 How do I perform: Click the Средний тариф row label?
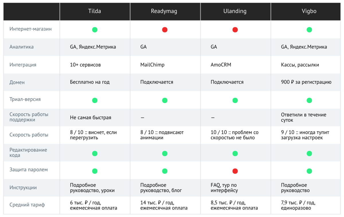tap(27, 205)
